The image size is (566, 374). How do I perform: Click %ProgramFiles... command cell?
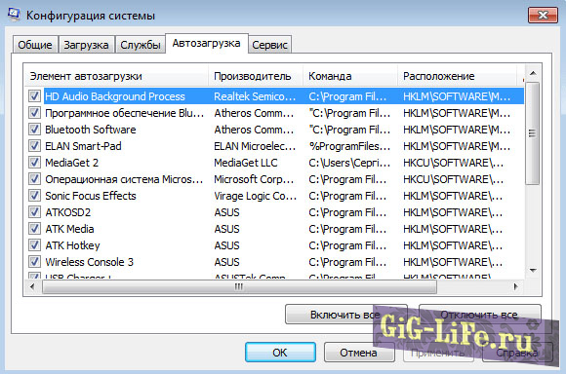pyautogui.click(x=349, y=146)
